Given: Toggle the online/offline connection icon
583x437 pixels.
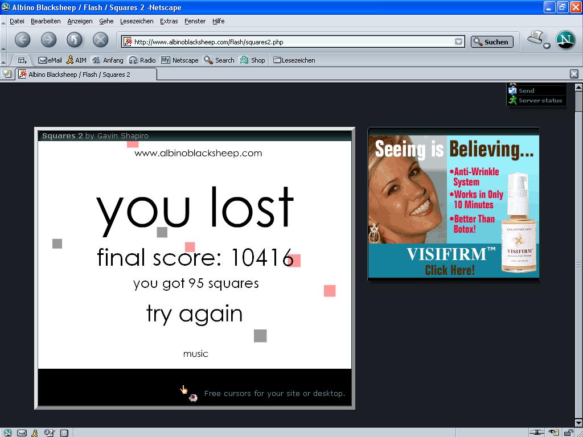Looking at the screenshot, I should coord(536,432).
